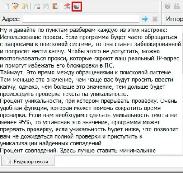Click the first line Ну и давайте
Screen dimensions: 183x173
point(84,30)
